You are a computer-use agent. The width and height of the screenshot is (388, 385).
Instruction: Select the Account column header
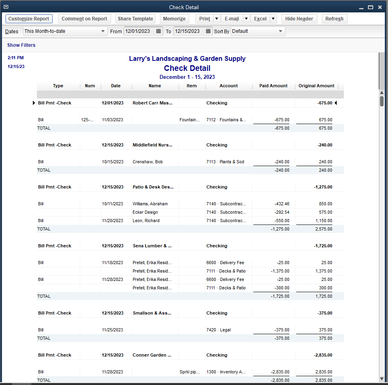pos(228,86)
